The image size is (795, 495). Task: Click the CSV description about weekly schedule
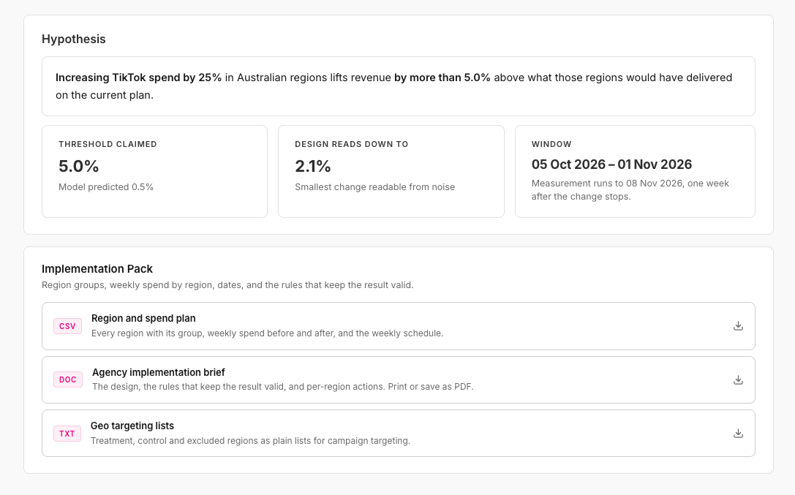click(x=267, y=333)
